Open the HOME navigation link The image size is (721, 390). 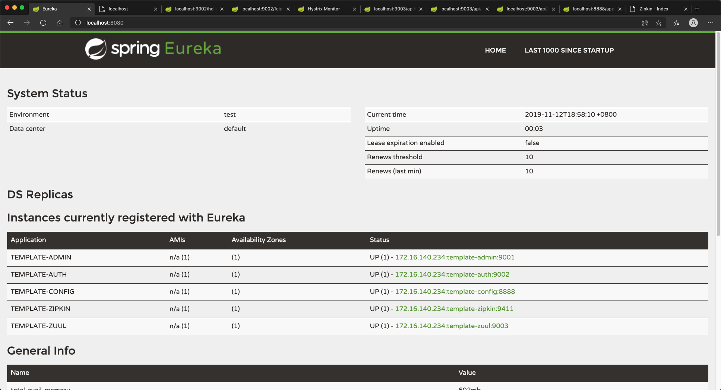pos(495,50)
